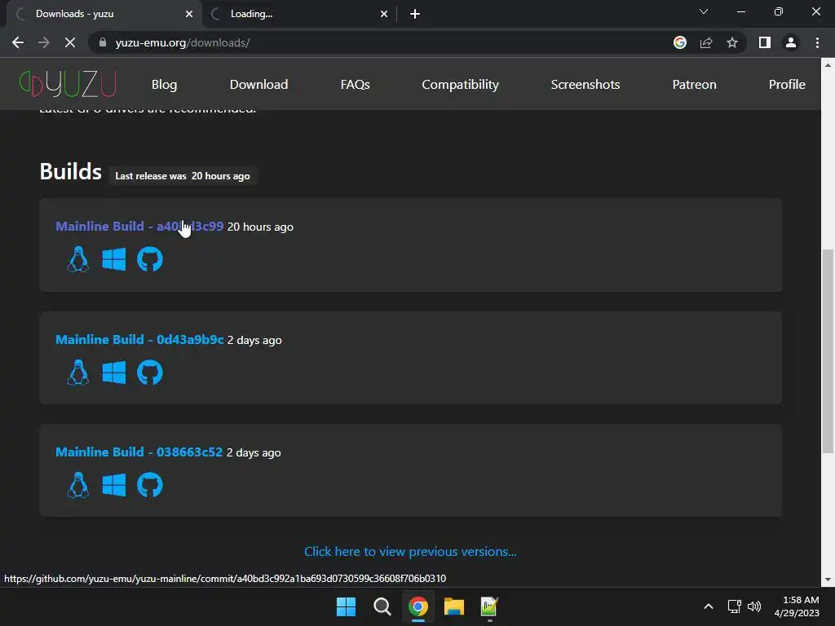Download Windows build for a40bd3c99
The image size is (835, 626).
[x=114, y=259]
